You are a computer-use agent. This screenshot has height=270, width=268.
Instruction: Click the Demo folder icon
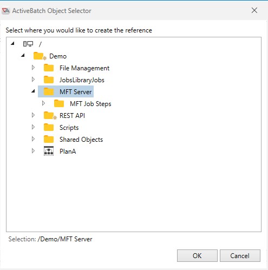click(40, 56)
